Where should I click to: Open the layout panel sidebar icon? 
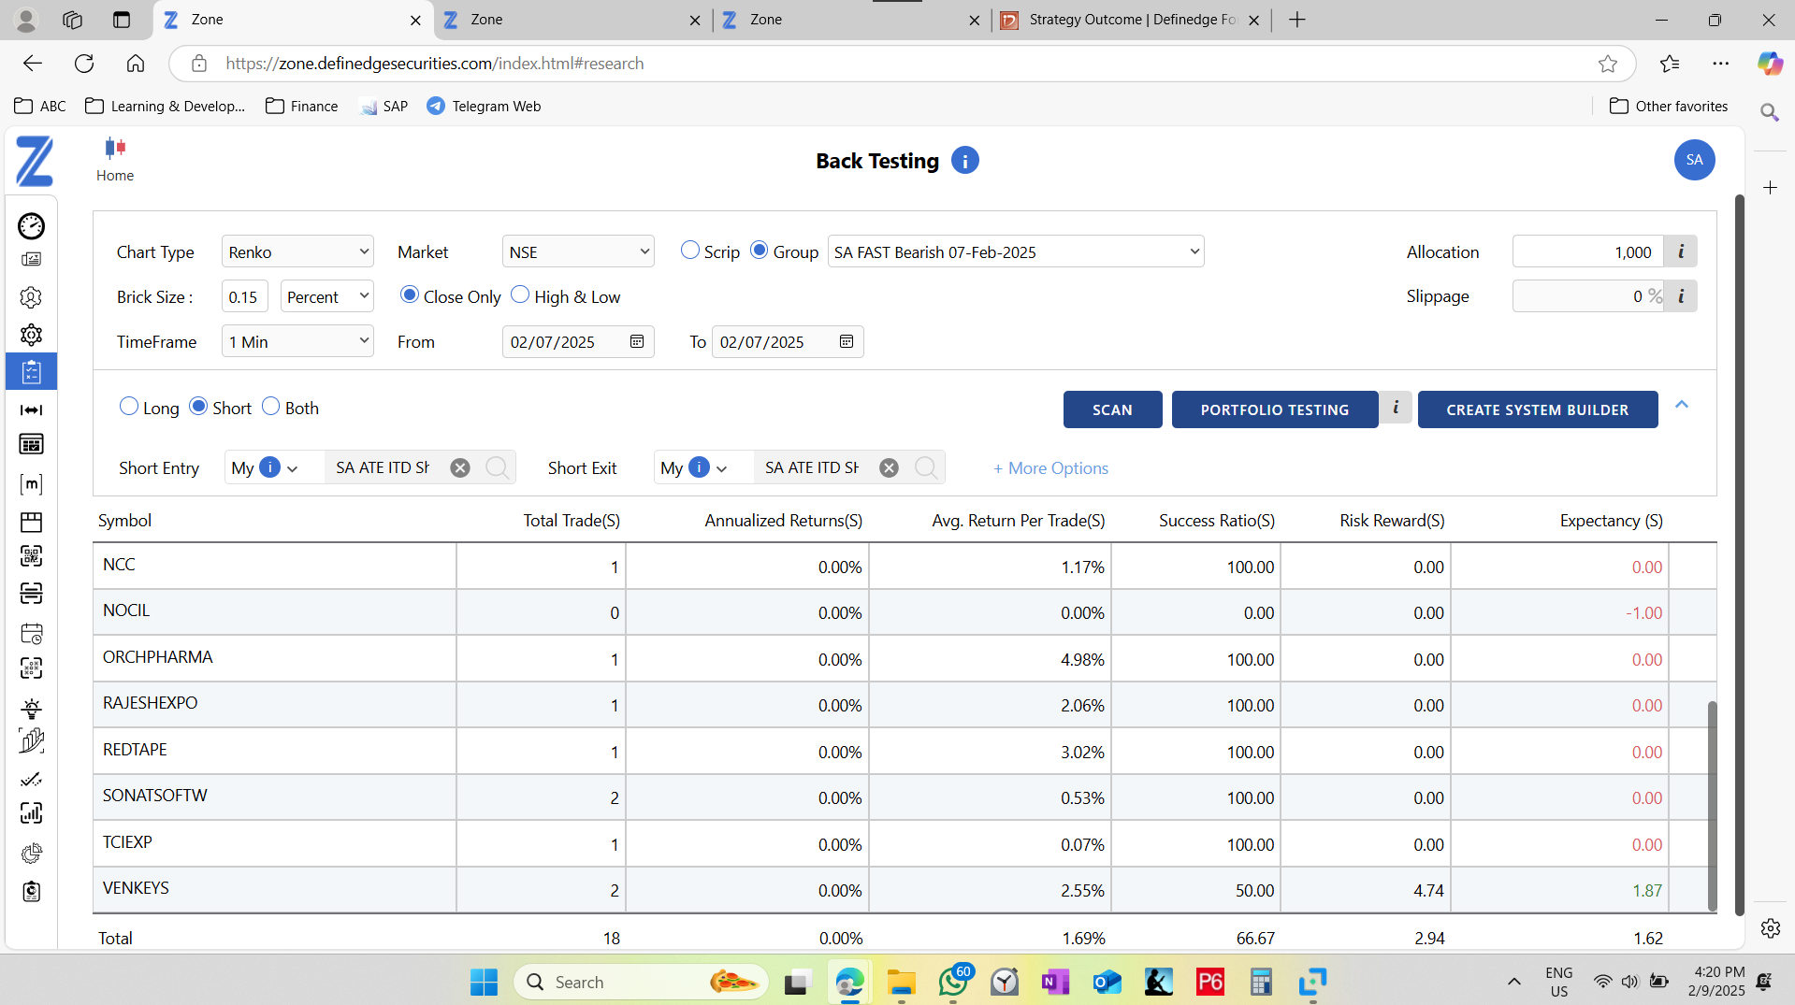[x=31, y=522]
